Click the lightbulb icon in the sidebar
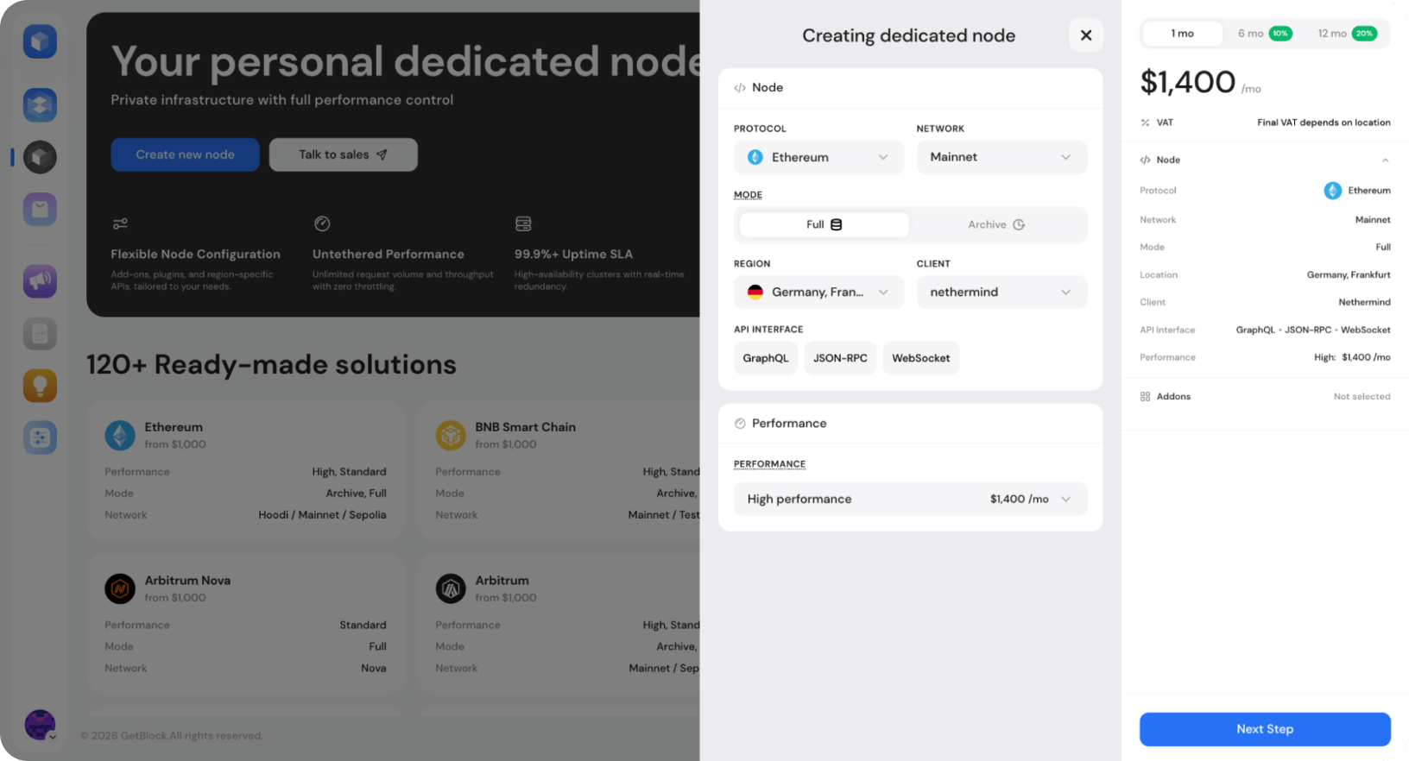The height and width of the screenshot is (761, 1409). tap(40, 385)
